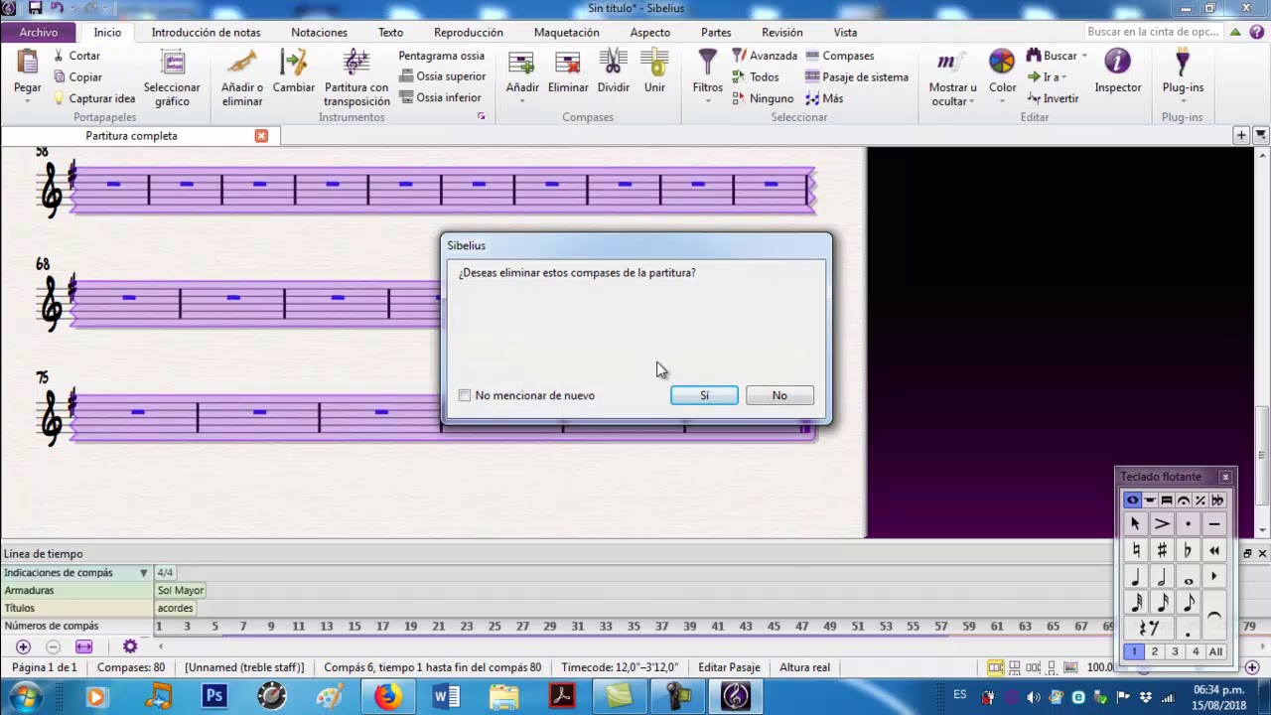Switch to the Notaciones tab
1271x715 pixels.
pyautogui.click(x=319, y=32)
